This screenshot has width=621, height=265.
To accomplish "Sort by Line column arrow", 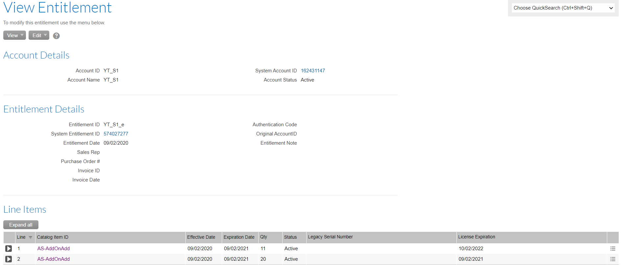I will (31, 237).
